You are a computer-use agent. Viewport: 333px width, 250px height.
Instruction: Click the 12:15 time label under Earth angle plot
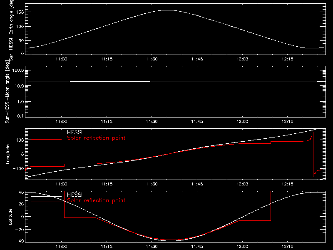(288, 59)
